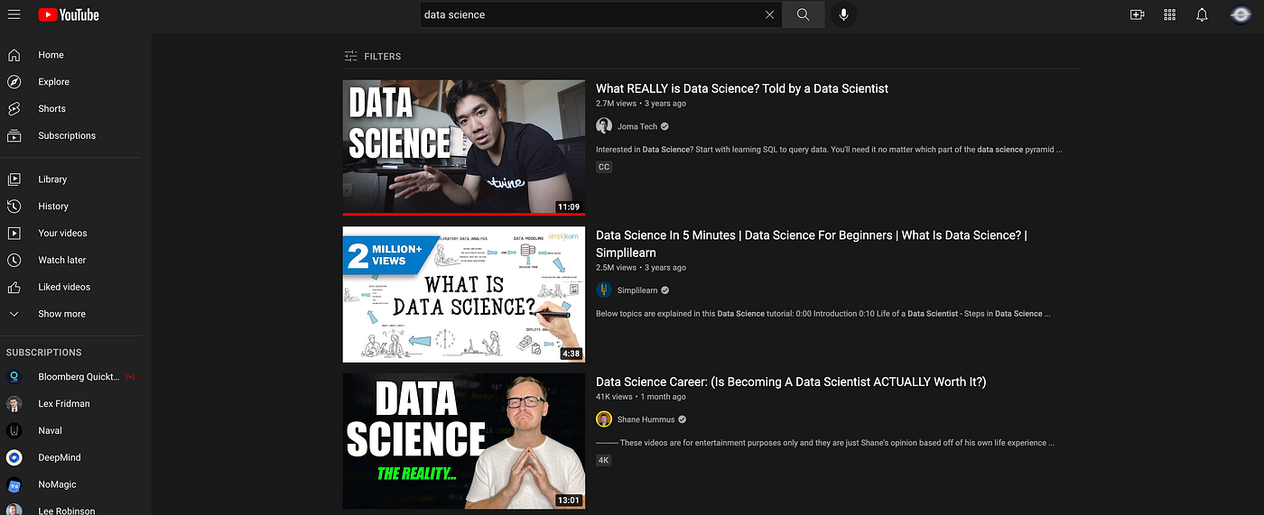Click NoMagic channel avatar in sidebar
Screen dimensions: 1264x515
tap(14, 484)
